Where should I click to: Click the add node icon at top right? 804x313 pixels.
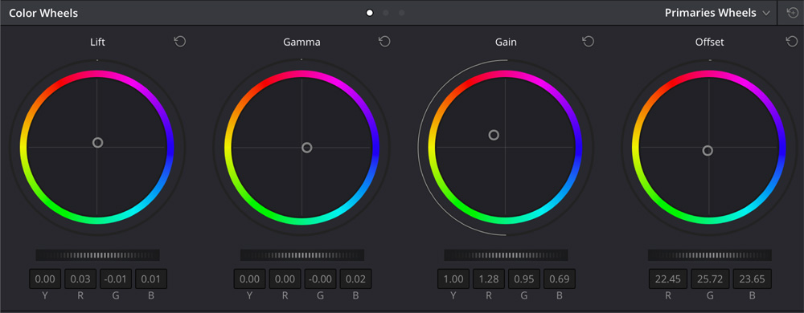tap(791, 13)
